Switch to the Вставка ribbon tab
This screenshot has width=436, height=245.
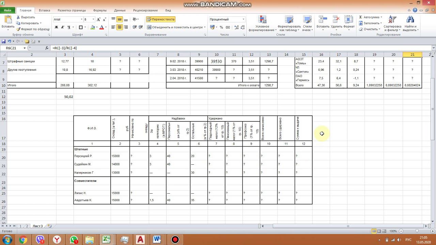point(45,11)
